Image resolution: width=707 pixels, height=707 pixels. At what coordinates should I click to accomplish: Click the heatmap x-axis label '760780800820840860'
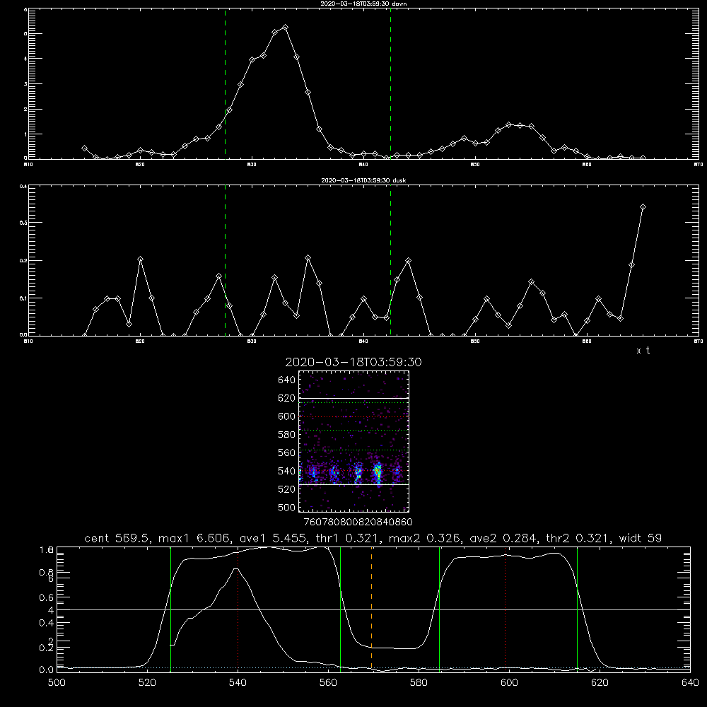coord(358,522)
